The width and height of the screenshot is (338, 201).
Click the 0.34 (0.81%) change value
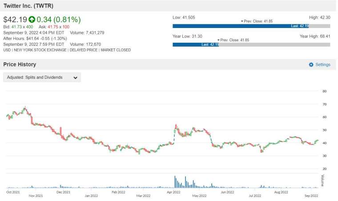[x=59, y=20]
